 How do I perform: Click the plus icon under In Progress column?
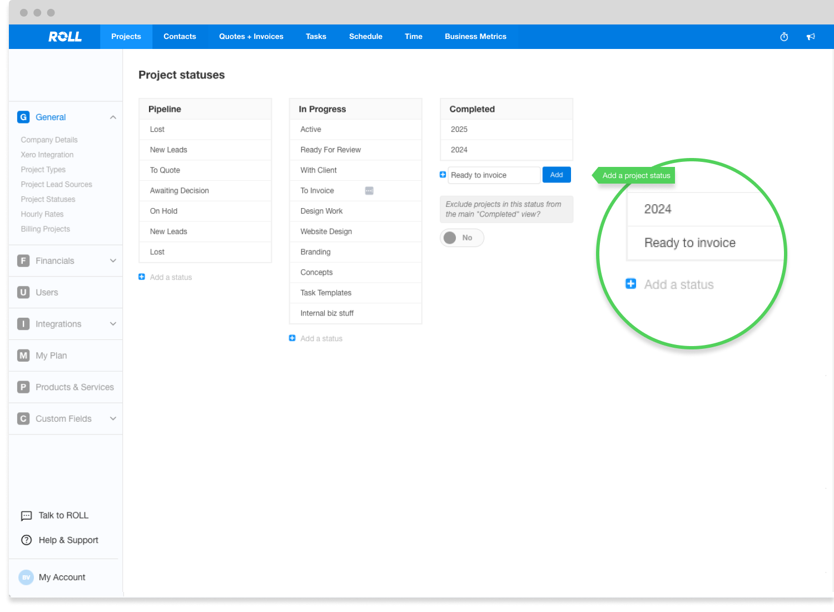tap(292, 338)
